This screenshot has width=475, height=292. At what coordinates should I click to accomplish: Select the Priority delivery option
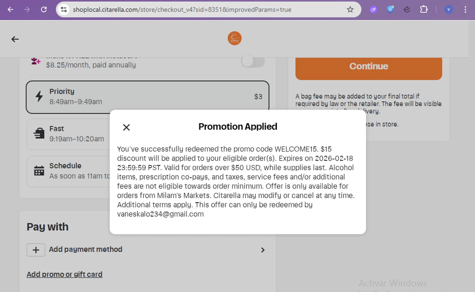(148, 97)
